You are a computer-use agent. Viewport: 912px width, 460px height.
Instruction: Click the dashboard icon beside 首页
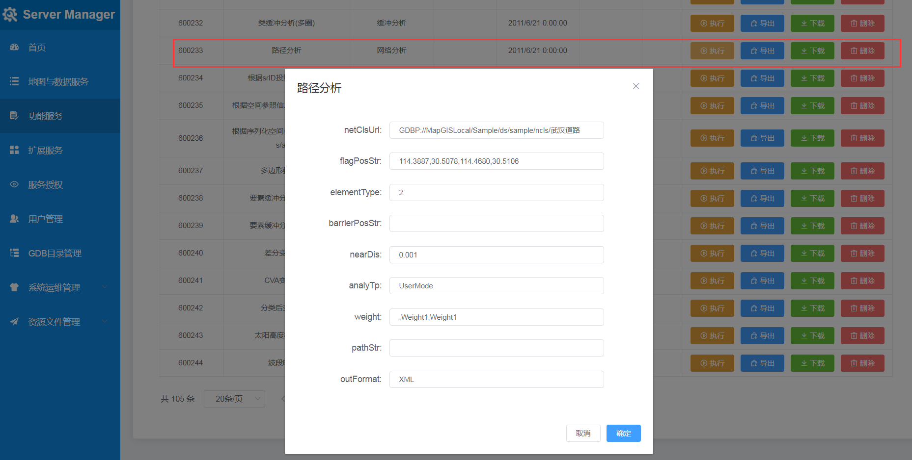14,47
